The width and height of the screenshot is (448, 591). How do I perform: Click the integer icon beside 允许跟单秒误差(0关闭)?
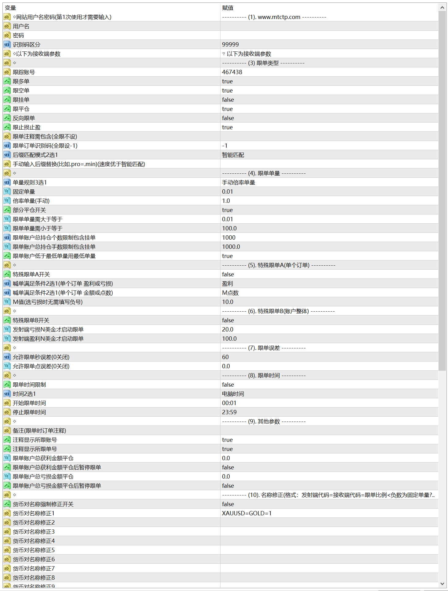7,357
